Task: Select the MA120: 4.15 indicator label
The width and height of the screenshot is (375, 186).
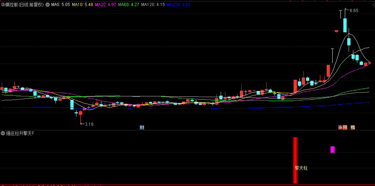Action: [x=153, y=5]
